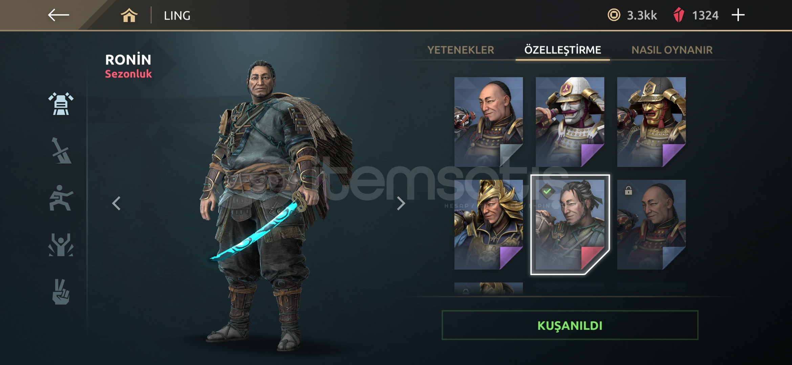792x365 pixels.
Task: Choose the red demon mask samurai skin
Action: (651, 122)
